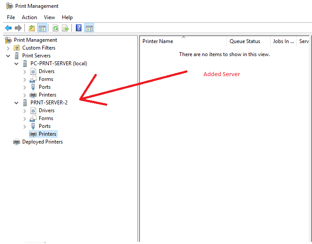312x244 pixels.
Task: Click the Custom Filters folder icon
Action: click(17, 48)
